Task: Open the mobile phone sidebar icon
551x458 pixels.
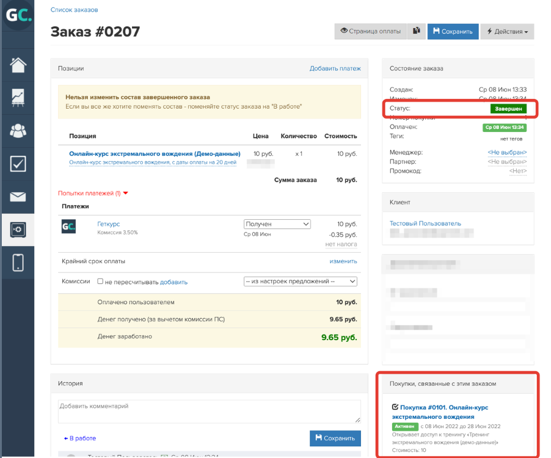Action: [18, 263]
